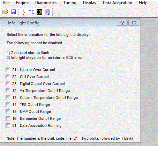Click the blue TS toolbar icon
This screenshot has width=158, height=146.
coord(31,12)
